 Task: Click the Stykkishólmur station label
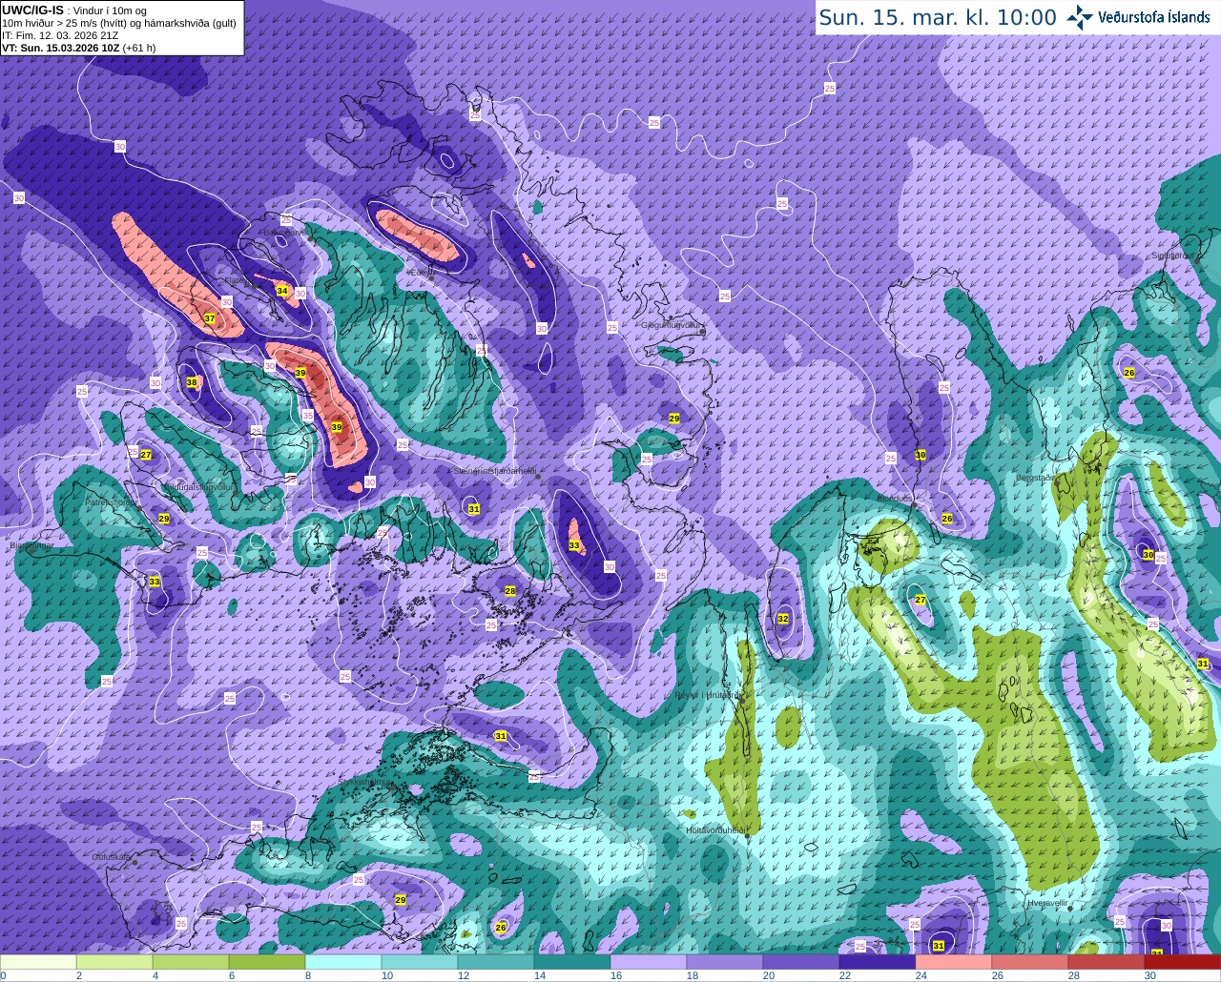click(x=365, y=781)
